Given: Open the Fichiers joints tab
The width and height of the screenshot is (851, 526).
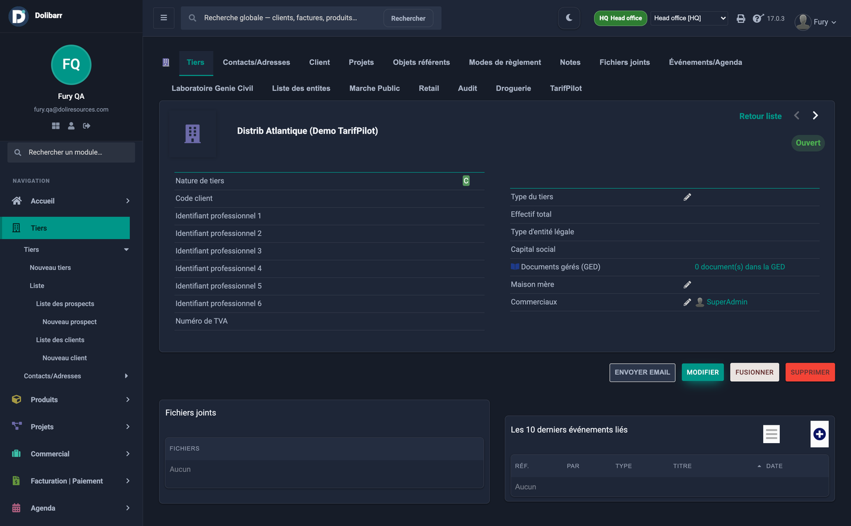Looking at the screenshot, I should (x=625, y=62).
